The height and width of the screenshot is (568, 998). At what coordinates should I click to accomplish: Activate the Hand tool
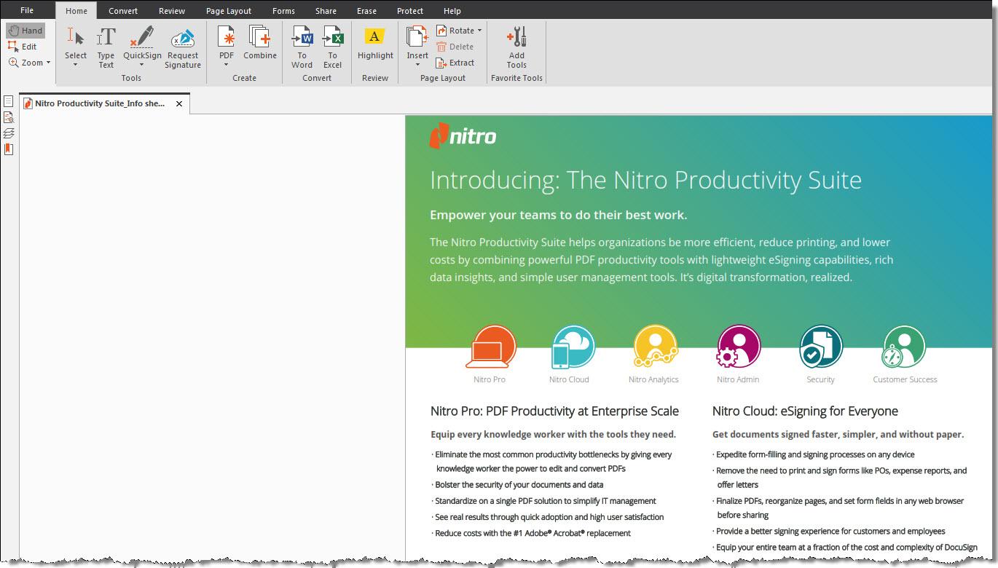pyautogui.click(x=25, y=31)
